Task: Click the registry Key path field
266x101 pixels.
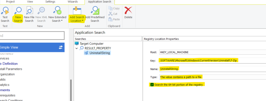Action: [213, 61]
